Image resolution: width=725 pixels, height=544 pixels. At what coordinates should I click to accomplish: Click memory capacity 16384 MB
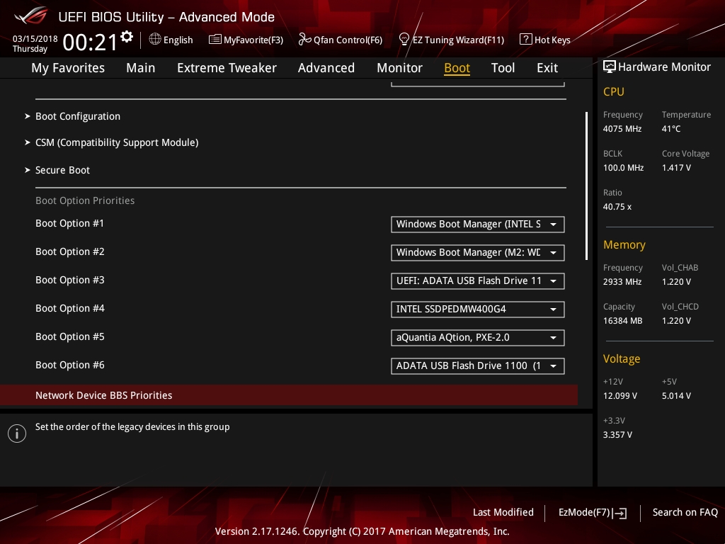[x=623, y=321]
